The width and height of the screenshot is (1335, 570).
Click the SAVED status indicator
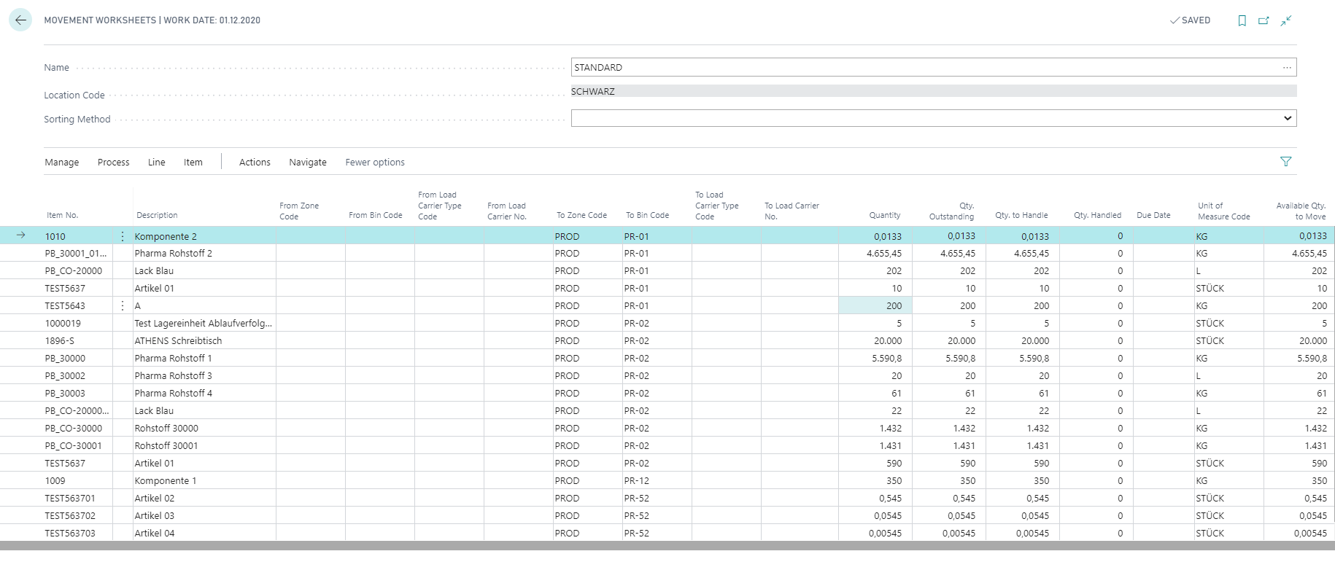[x=1190, y=20]
